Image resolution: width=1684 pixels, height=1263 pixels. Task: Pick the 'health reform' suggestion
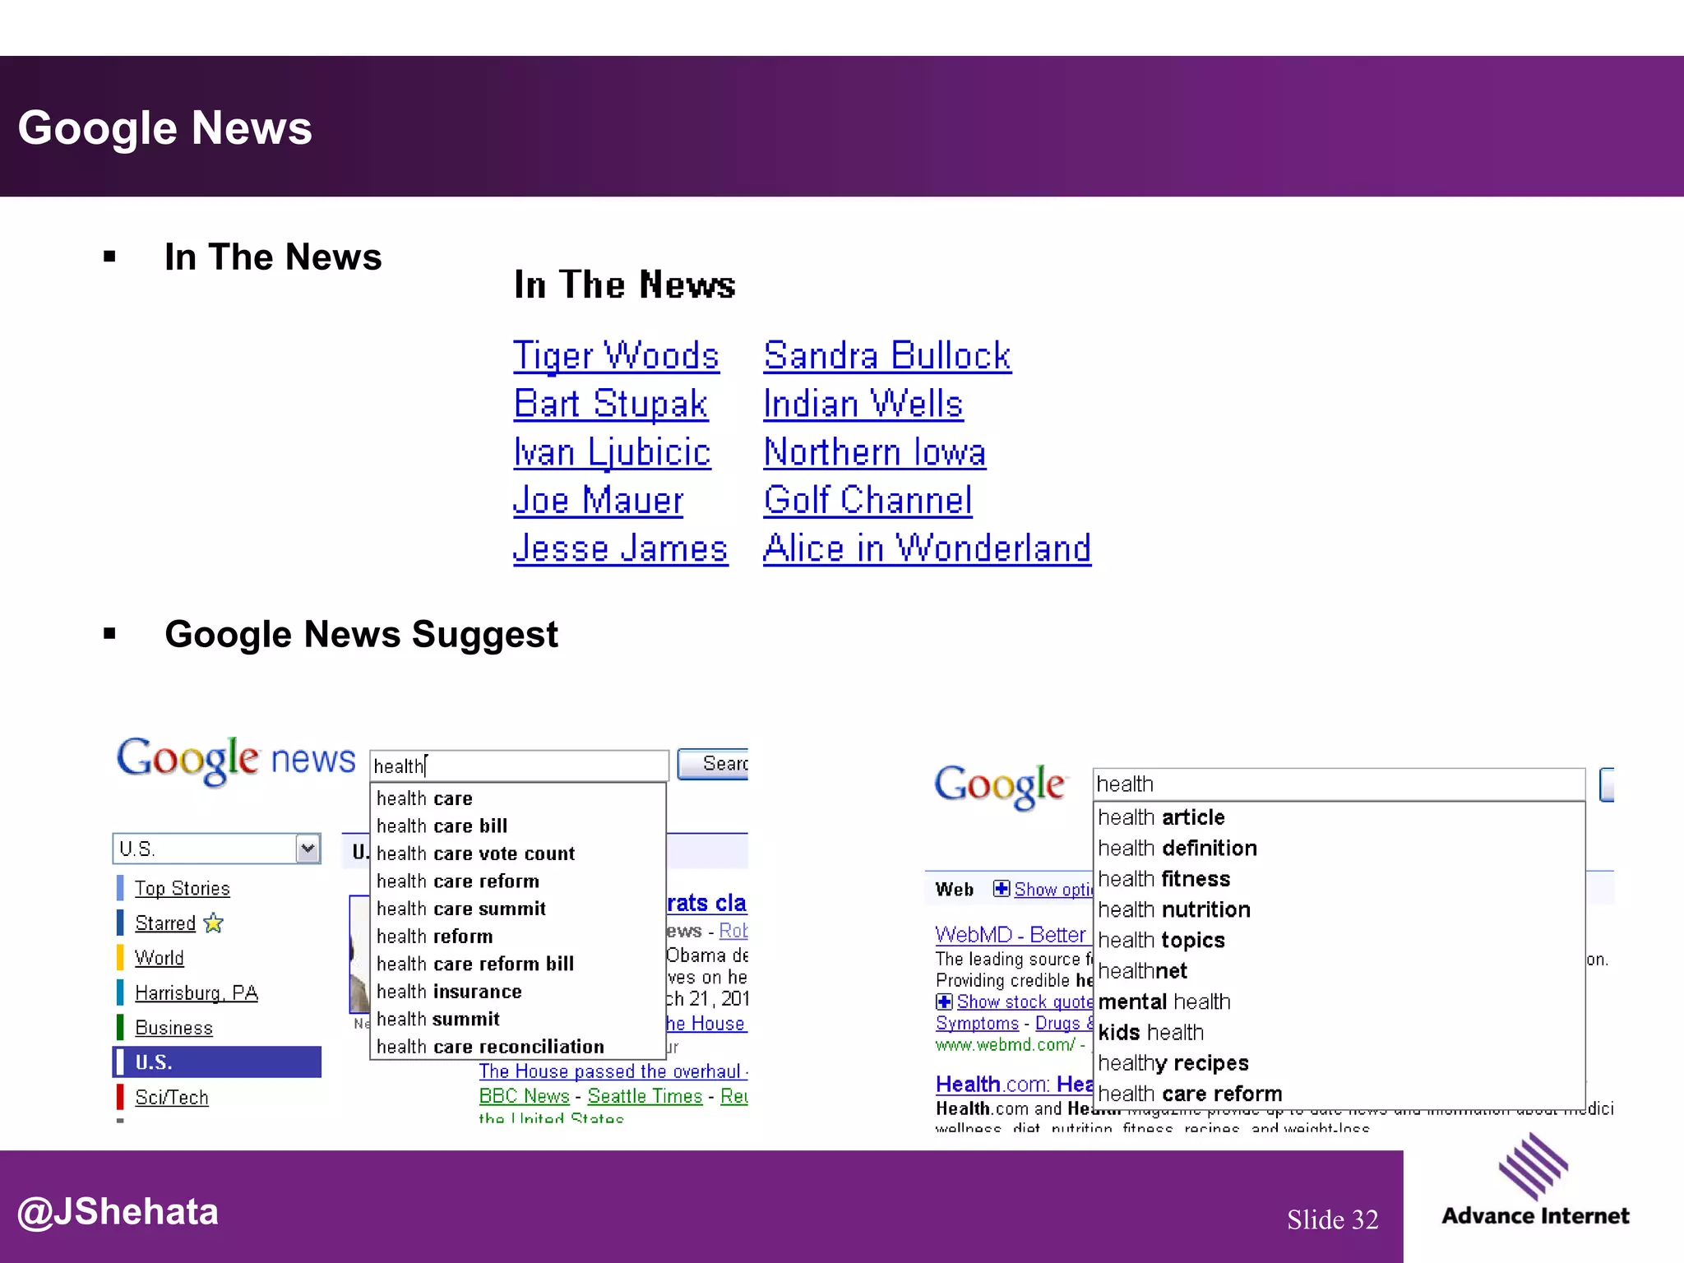click(518, 937)
